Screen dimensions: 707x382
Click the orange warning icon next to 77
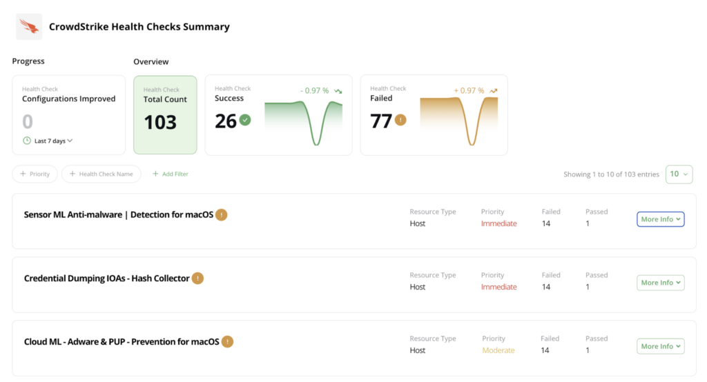point(400,120)
